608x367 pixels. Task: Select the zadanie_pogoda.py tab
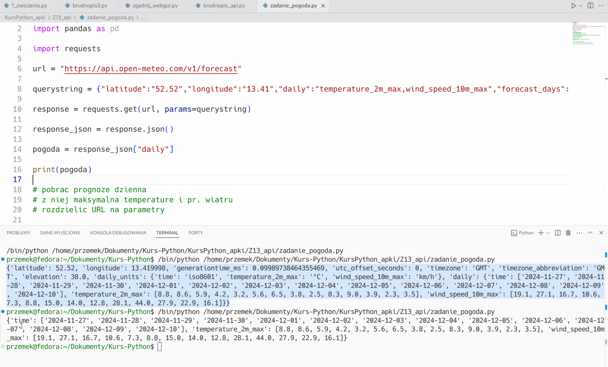tap(293, 6)
